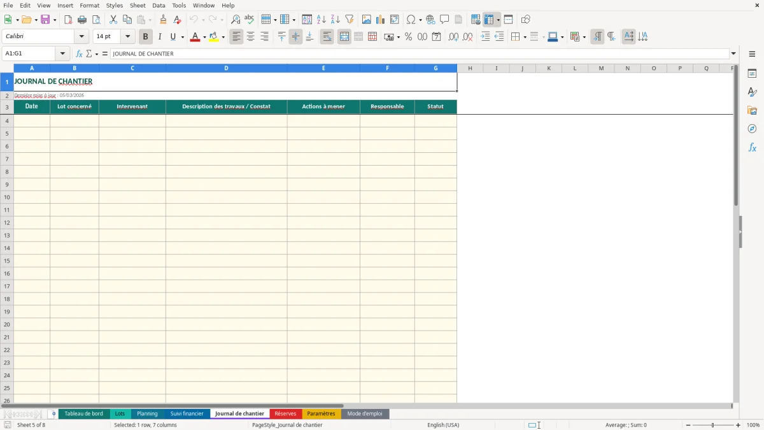Click the AutoFilter funnel icon
Screen dimensions: 764x430
click(350, 20)
